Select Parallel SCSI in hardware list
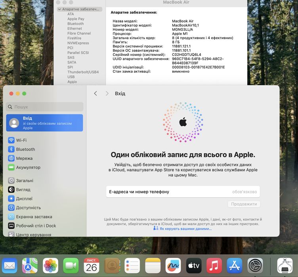The image size is (298, 277). click(x=78, y=53)
